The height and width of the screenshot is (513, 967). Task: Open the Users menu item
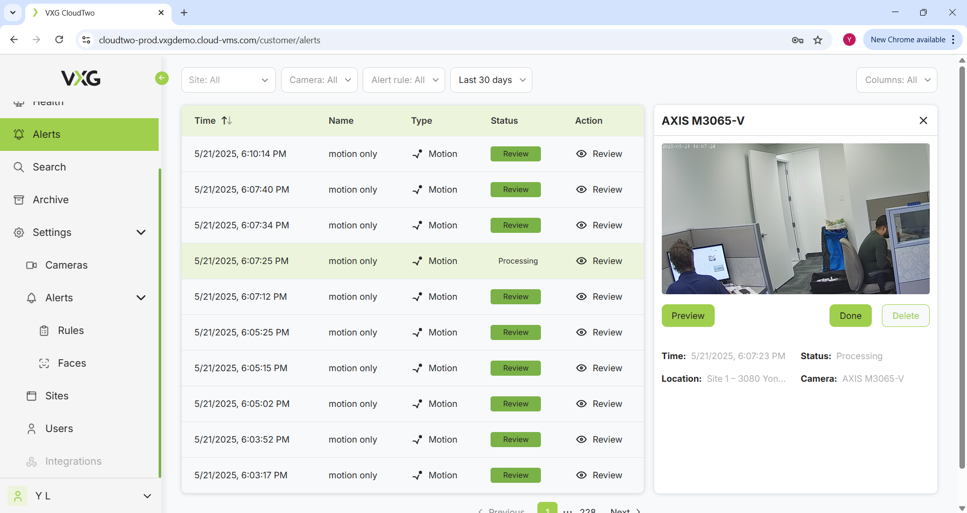tap(59, 429)
